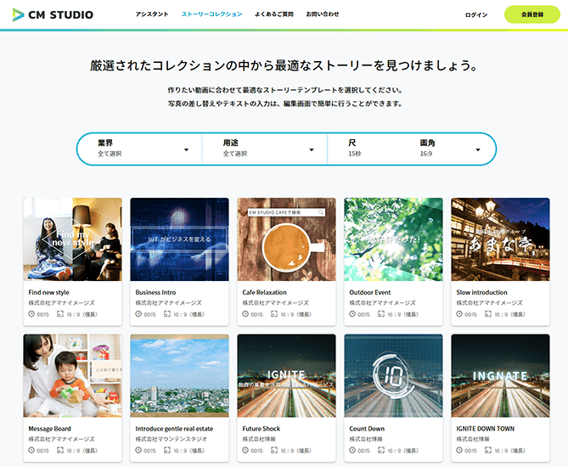Open the よくあるご質問 page
Screen dimensions: 568x467
(x=274, y=14)
